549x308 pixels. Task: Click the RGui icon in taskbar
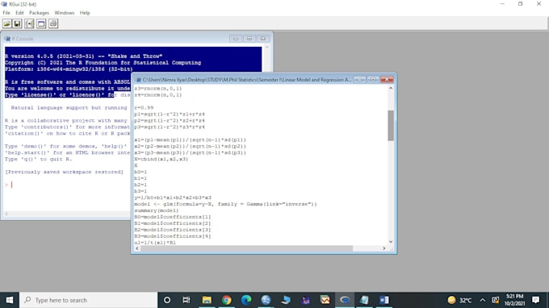click(x=345, y=300)
